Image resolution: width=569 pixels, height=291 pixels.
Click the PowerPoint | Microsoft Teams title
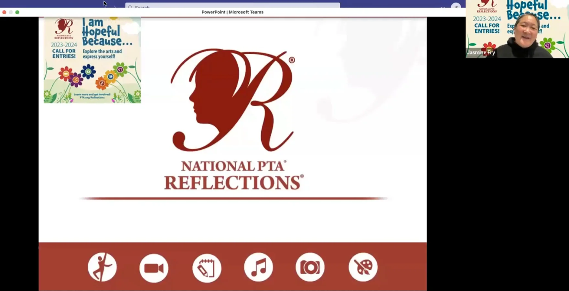(x=232, y=12)
